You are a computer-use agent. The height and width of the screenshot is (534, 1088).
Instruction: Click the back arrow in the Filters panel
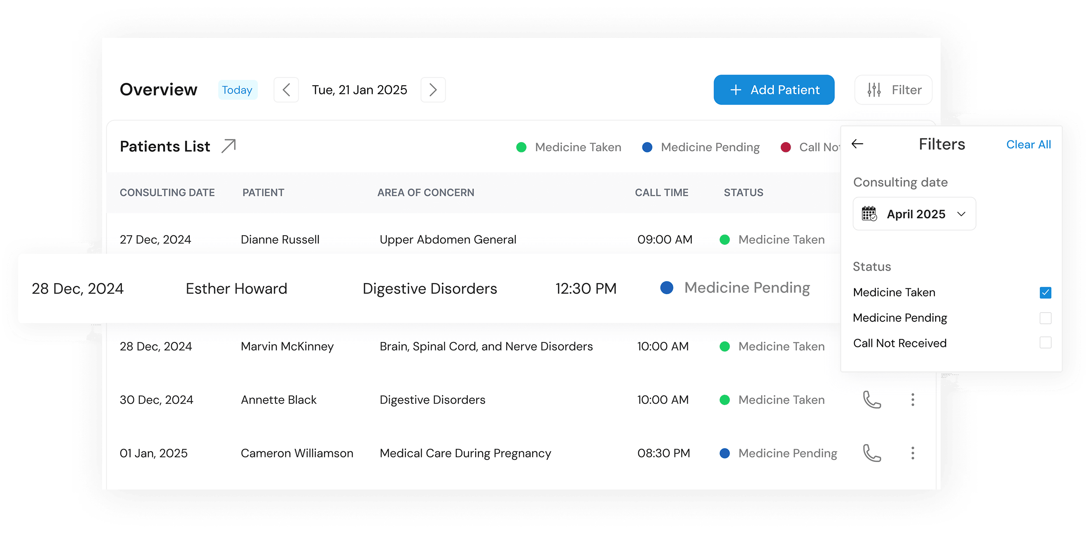pos(857,144)
